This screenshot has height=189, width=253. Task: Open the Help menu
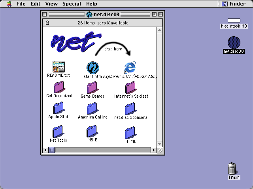(x=91, y=4)
